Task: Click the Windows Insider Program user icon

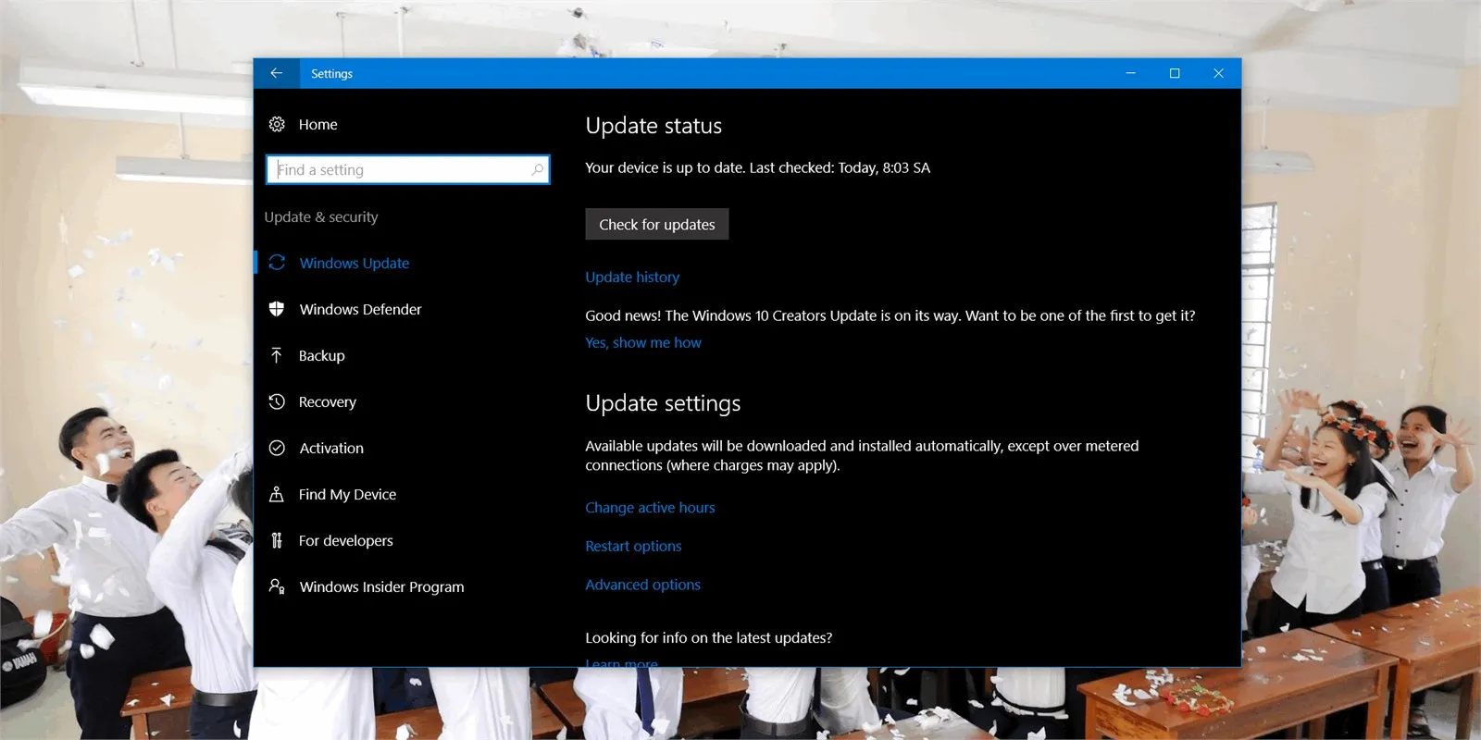Action: click(x=277, y=586)
